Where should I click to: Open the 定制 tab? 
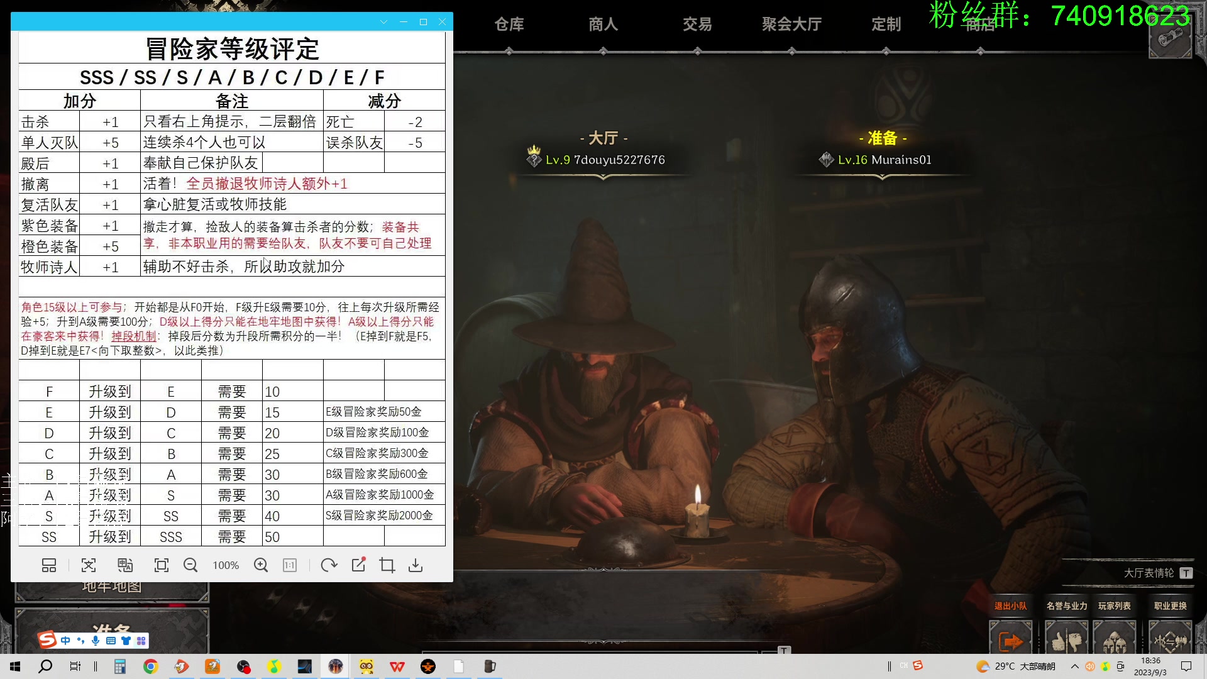tap(886, 25)
